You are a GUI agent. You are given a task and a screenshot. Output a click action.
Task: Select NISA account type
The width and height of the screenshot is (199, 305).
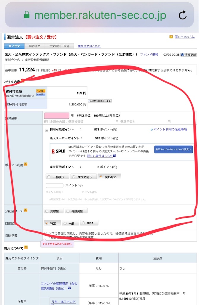pyautogui.click(x=89, y=223)
